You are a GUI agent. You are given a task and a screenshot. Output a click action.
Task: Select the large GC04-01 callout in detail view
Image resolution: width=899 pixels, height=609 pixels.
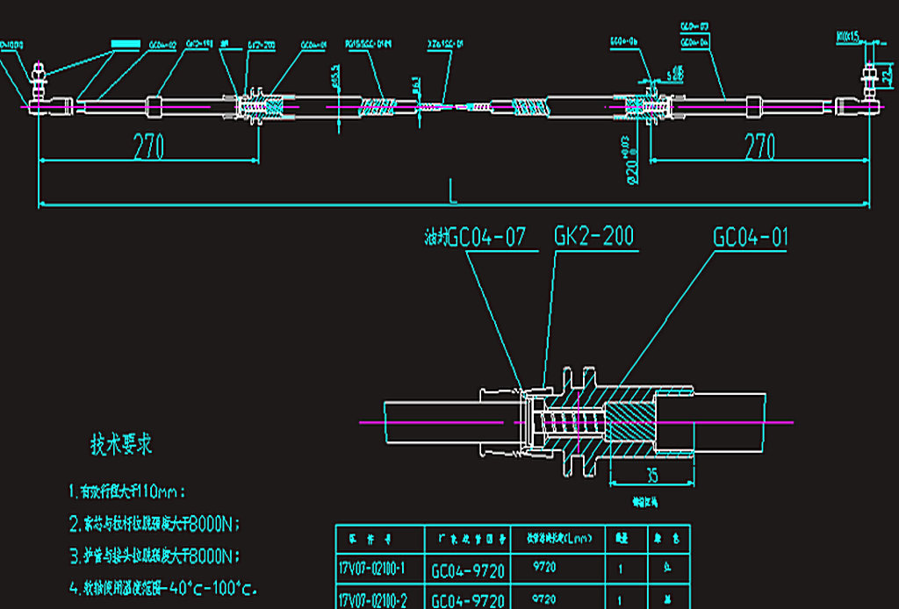click(x=751, y=237)
